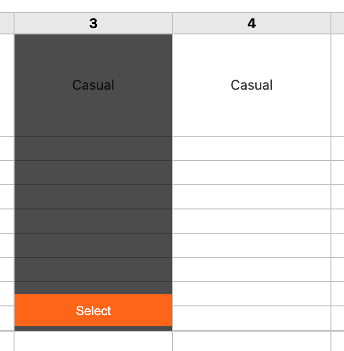Click the Casual label in highlighted column 3

click(94, 85)
